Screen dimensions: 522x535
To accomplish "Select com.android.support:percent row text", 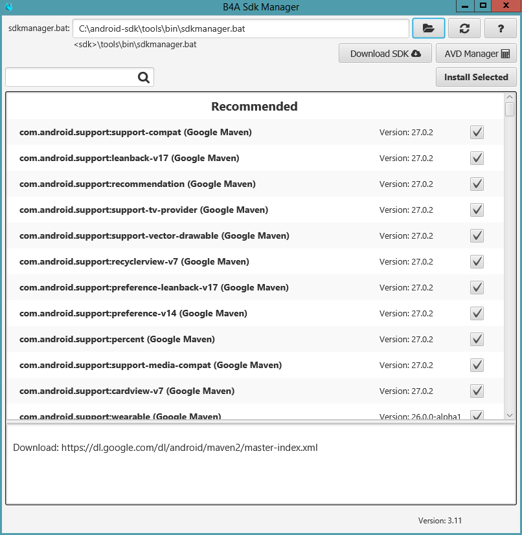I will click(x=117, y=339).
